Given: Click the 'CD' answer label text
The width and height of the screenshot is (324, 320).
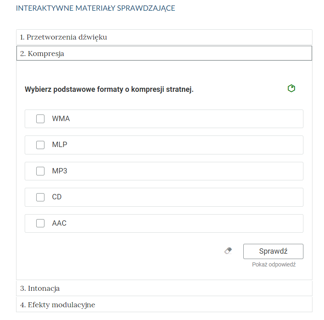Looking at the screenshot, I should tap(57, 197).
